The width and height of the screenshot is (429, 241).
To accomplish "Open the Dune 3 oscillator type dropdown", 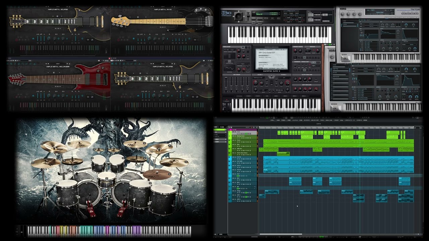I will [x=230, y=50].
